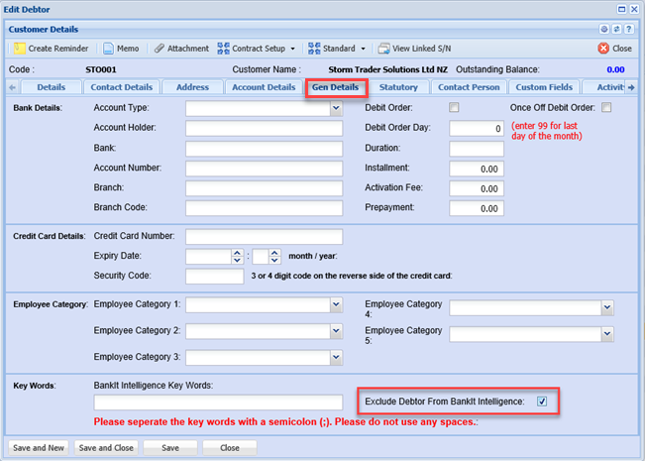This screenshot has height=461, width=645.
Task: Click the Create Reminder icon
Action: tap(20, 48)
